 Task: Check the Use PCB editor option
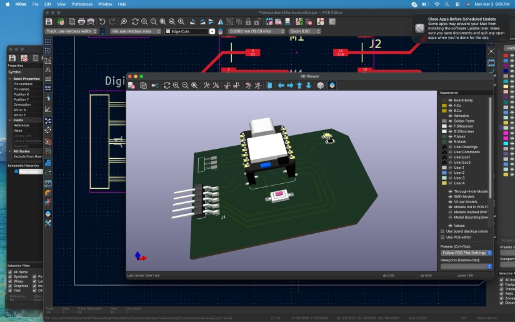tap(443, 237)
